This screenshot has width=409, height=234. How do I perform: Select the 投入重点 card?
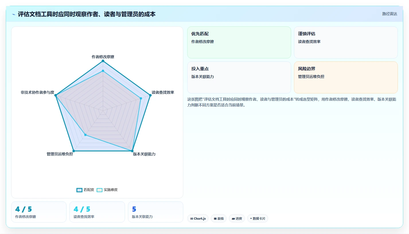[239, 77]
